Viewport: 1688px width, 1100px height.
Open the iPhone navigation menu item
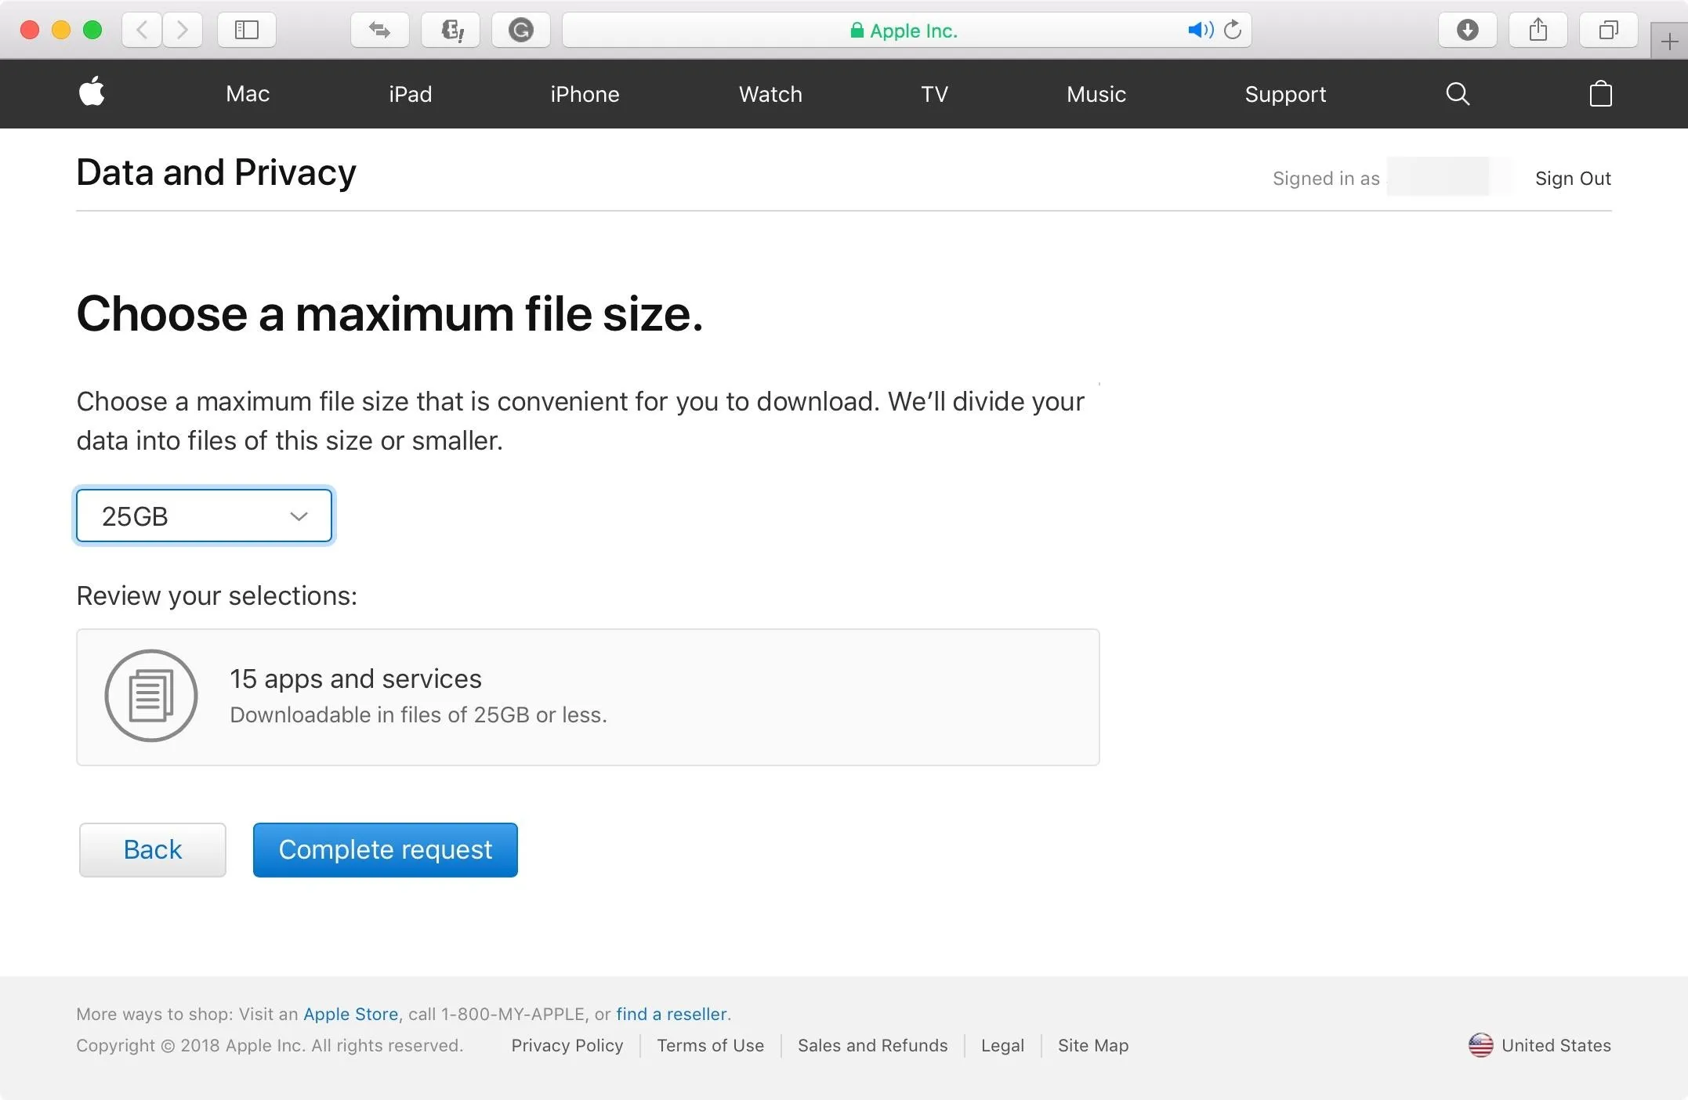(x=585, y=94)
